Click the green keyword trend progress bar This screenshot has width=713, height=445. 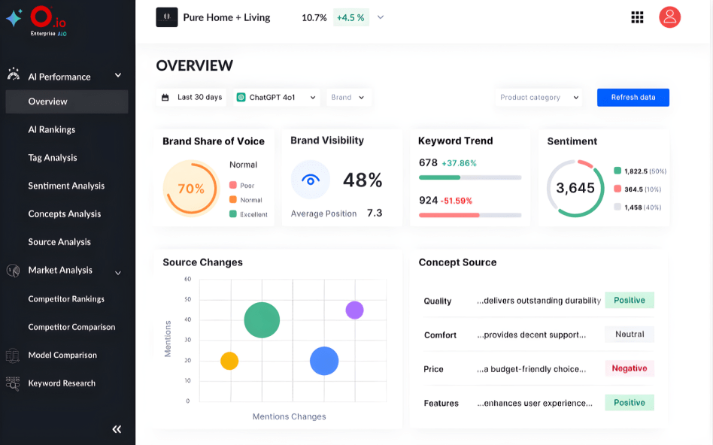[439, 177]
